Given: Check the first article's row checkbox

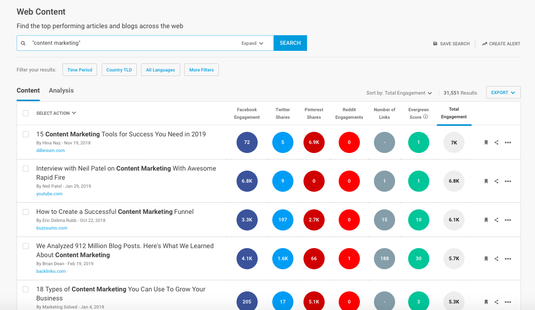Looking at the screenshot, I should [26, 134].
